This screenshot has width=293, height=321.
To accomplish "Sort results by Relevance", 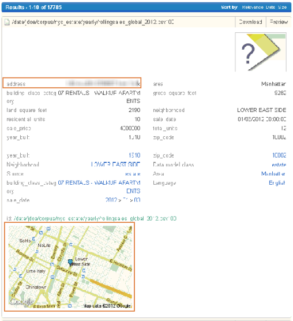I will [253, 7].
